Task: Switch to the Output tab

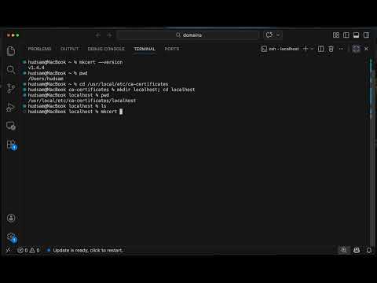Action: [x=69, y=49]
